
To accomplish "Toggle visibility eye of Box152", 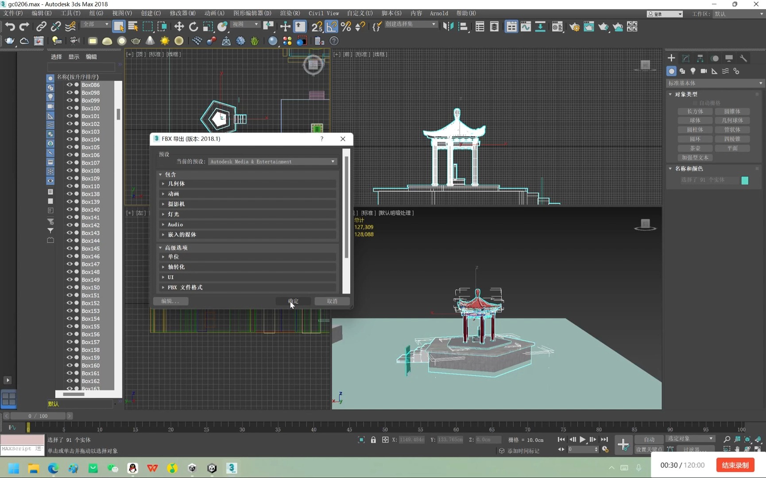I will (x=70, y=303).
